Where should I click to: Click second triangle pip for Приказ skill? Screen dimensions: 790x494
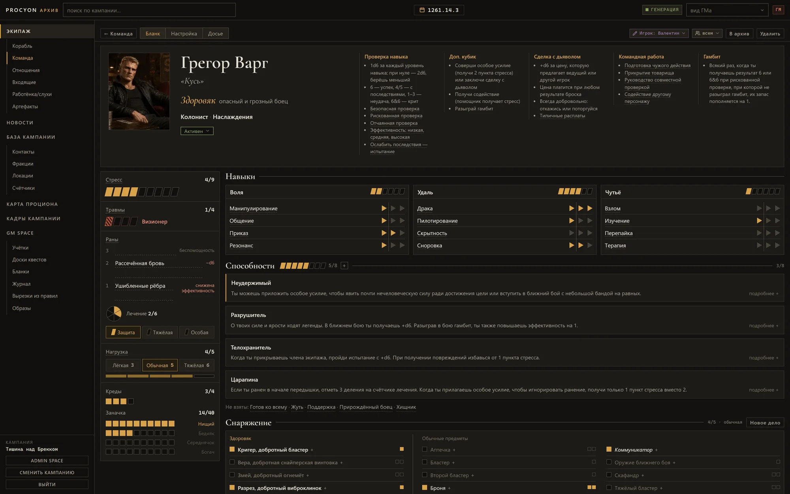[x=393, y=233]
